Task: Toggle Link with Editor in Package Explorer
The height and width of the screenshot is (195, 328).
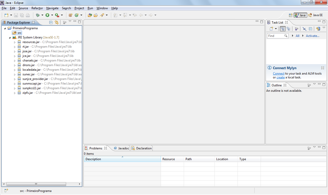Action: (x=57, y=22)
